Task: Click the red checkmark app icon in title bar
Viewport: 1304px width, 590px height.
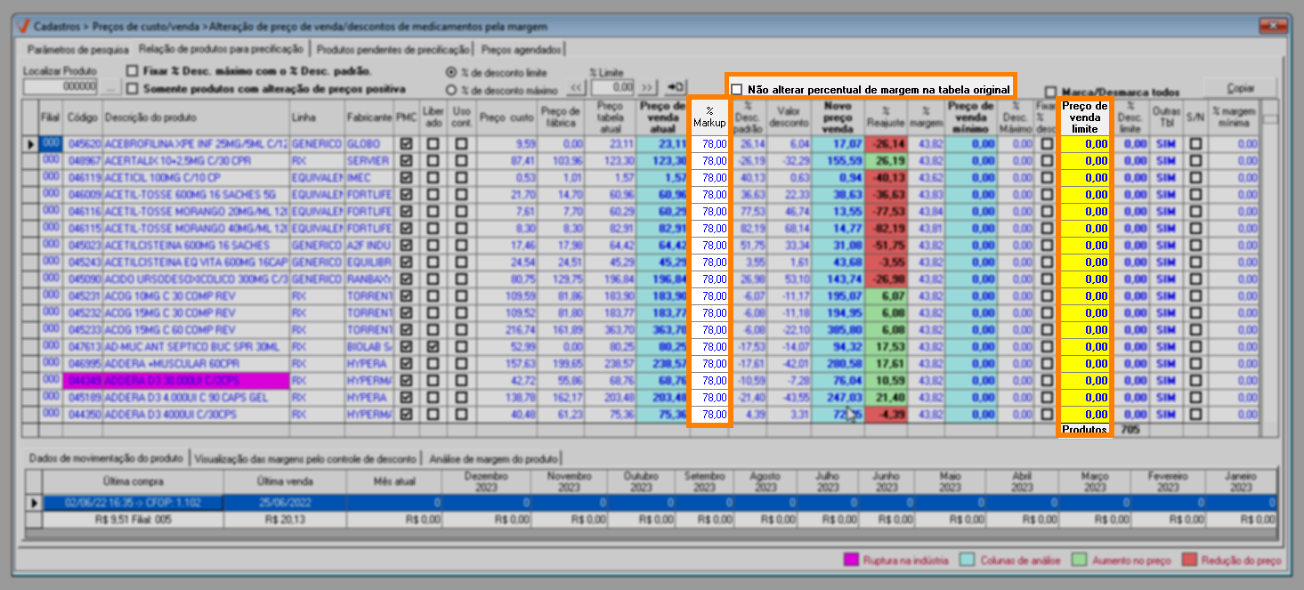Action: click(24, 28)
